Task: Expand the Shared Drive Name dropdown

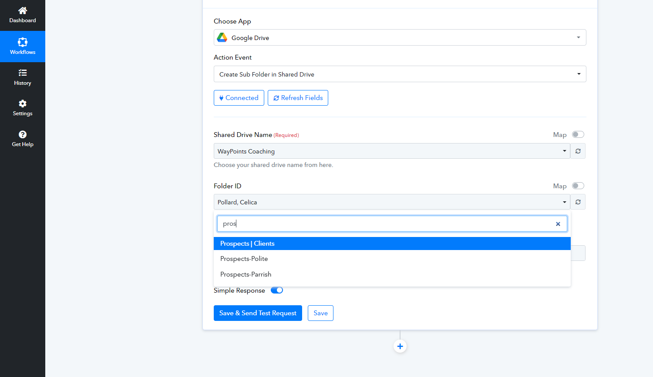Action: [x=392, y=151]
